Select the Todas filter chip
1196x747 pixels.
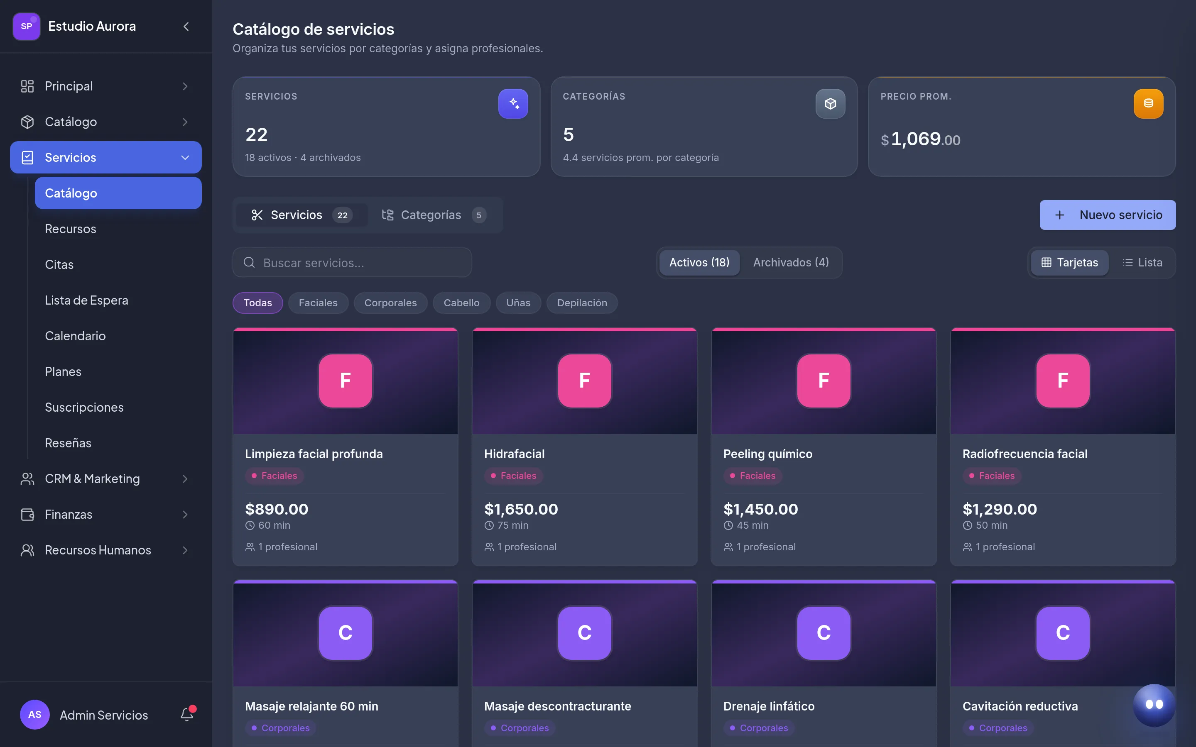(x=257, y=303)
